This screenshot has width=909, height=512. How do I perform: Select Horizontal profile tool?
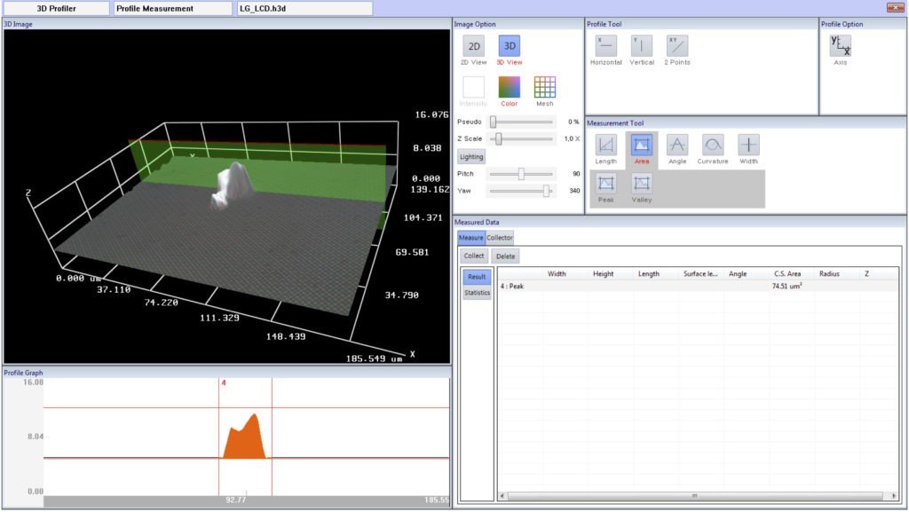(x=605, y=46)
